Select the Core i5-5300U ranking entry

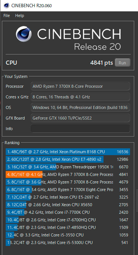tap(68, 243)
